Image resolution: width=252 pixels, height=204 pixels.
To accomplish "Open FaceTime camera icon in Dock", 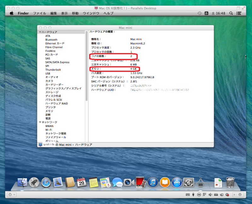I will point(129,183).
